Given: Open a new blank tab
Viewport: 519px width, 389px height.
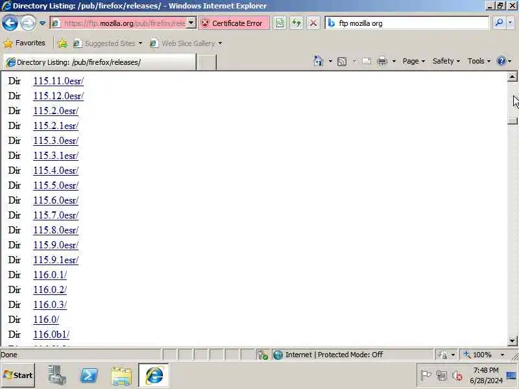Looking at the screenshot, I should (x=206, y=62).
